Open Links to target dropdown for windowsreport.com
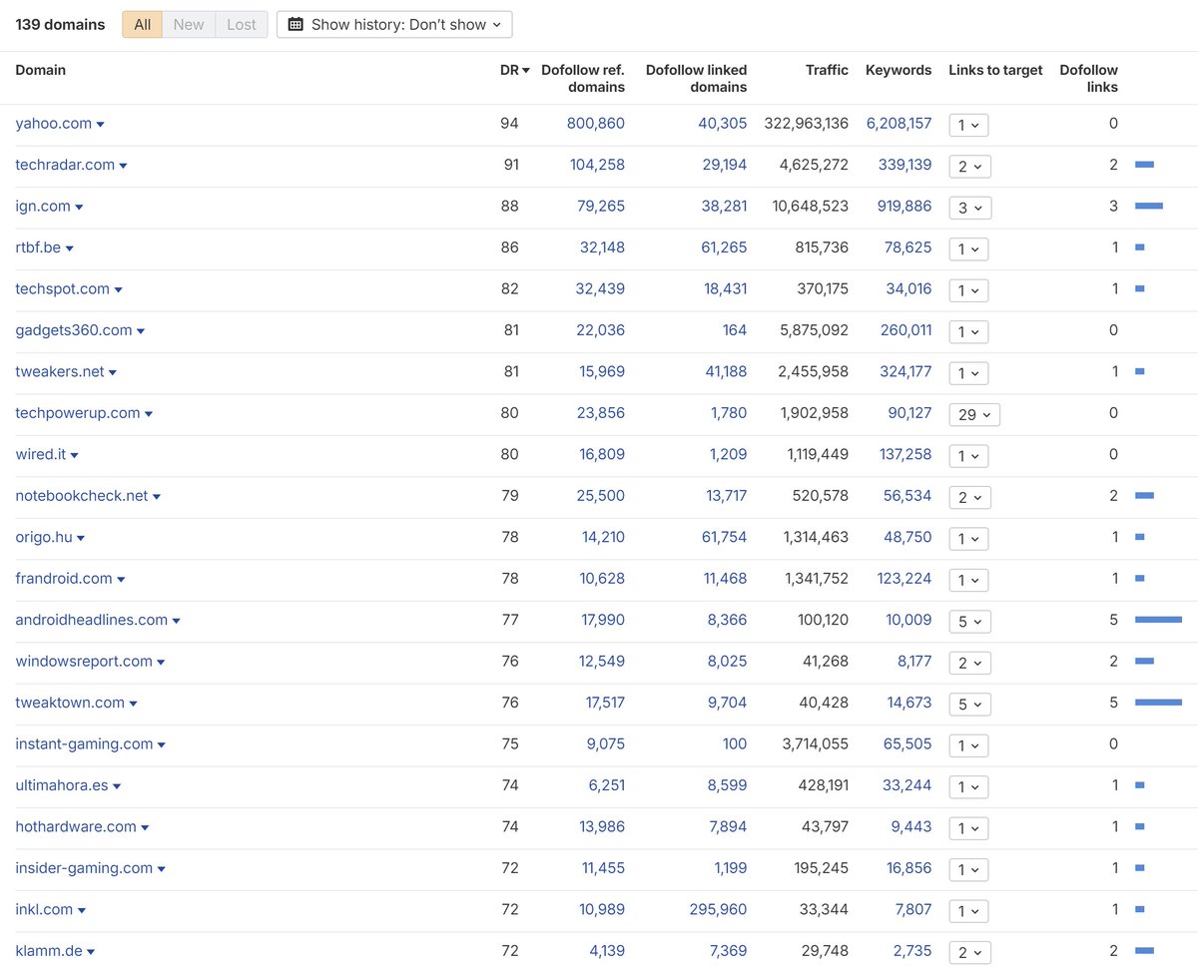 pyautogui.click(x=969, y=663)
